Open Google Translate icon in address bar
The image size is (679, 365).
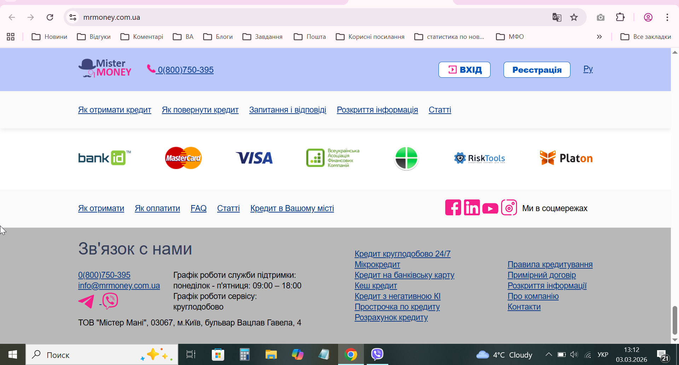click(557, 17)
